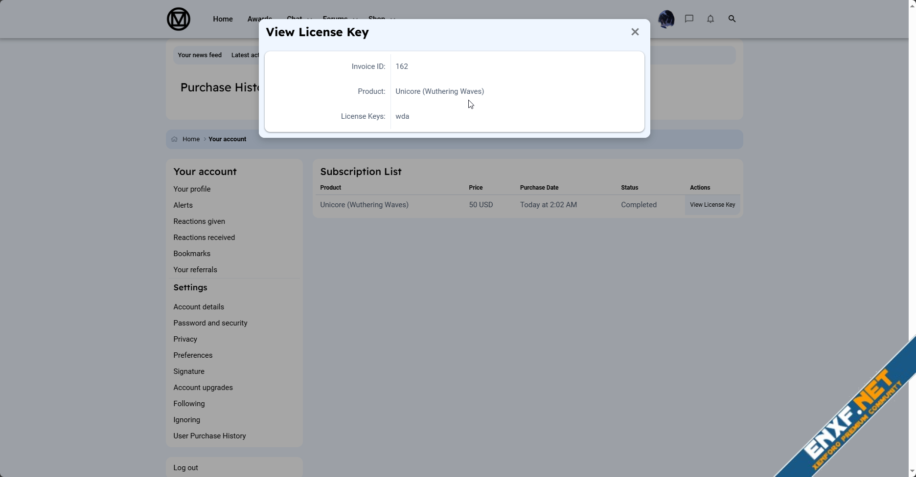916x477 pixels.
Task: Click the 50 USD price cell
Action: 481,205
